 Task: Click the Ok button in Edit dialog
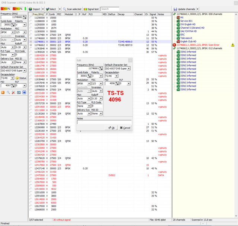click(x=111, y=128)
